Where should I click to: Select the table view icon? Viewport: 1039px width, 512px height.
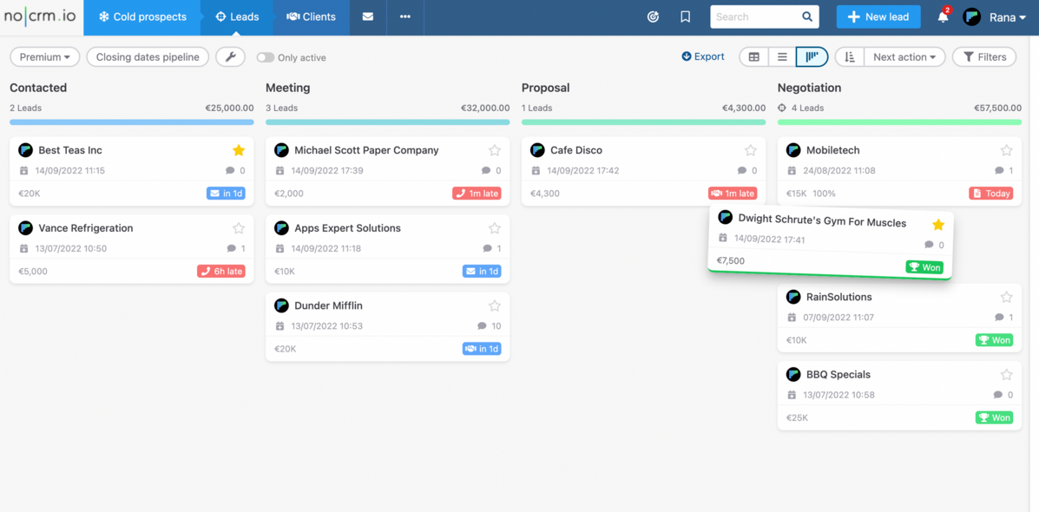coord(753,56)
